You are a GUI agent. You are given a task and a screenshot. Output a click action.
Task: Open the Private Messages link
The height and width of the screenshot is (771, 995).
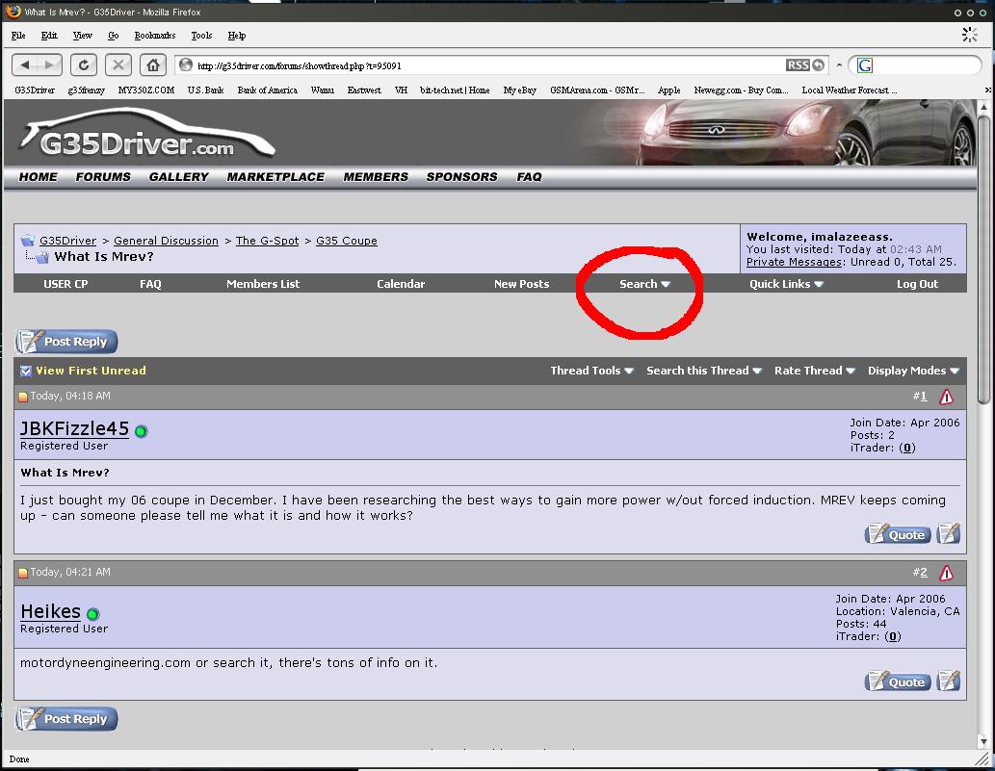794,262
